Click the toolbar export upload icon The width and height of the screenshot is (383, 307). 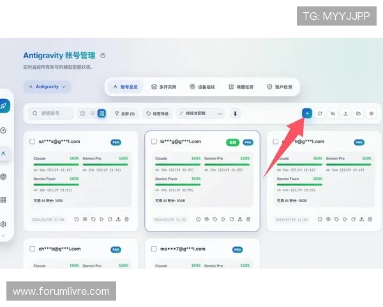click(x=345, y=113)
